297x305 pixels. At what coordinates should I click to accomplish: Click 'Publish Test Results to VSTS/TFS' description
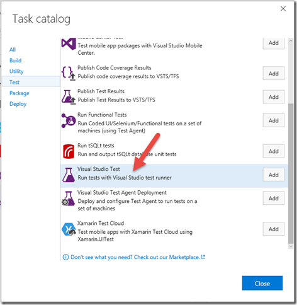click(116, 100)
